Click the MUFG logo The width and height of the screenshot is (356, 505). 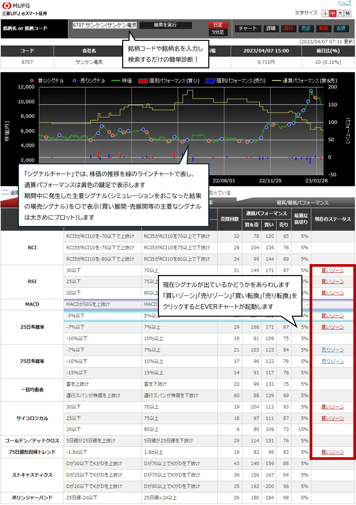pos(16,6)
